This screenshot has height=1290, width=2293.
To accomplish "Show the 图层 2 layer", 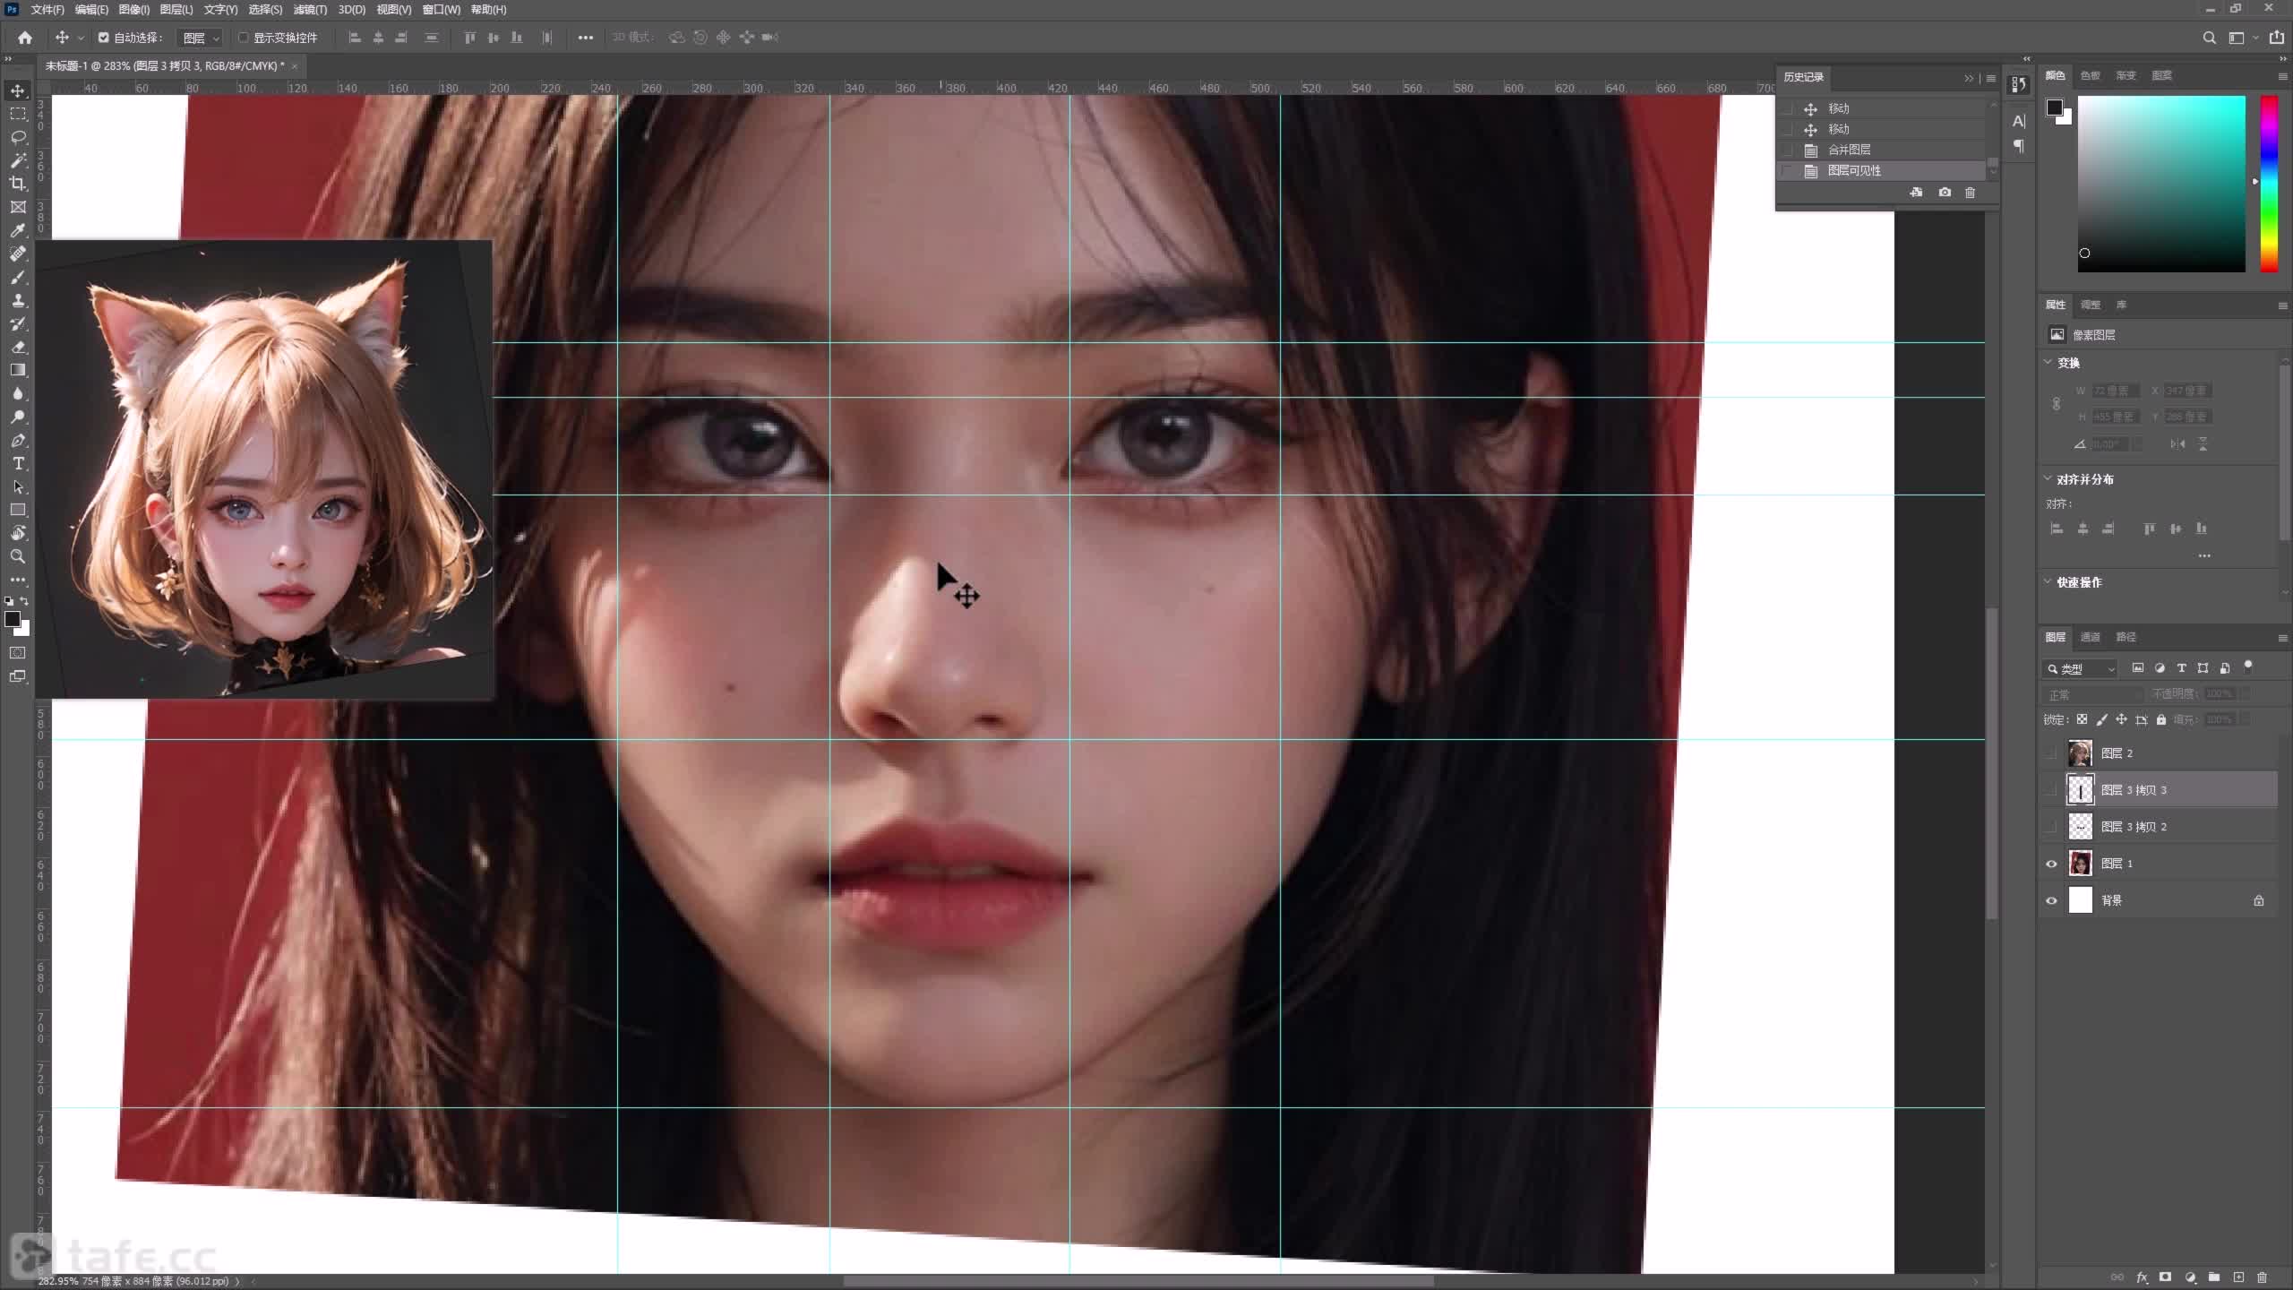I will pyautogui.click(x=2051, y=753).
